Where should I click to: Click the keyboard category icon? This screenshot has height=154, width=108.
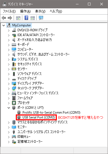tap(14, 45)
